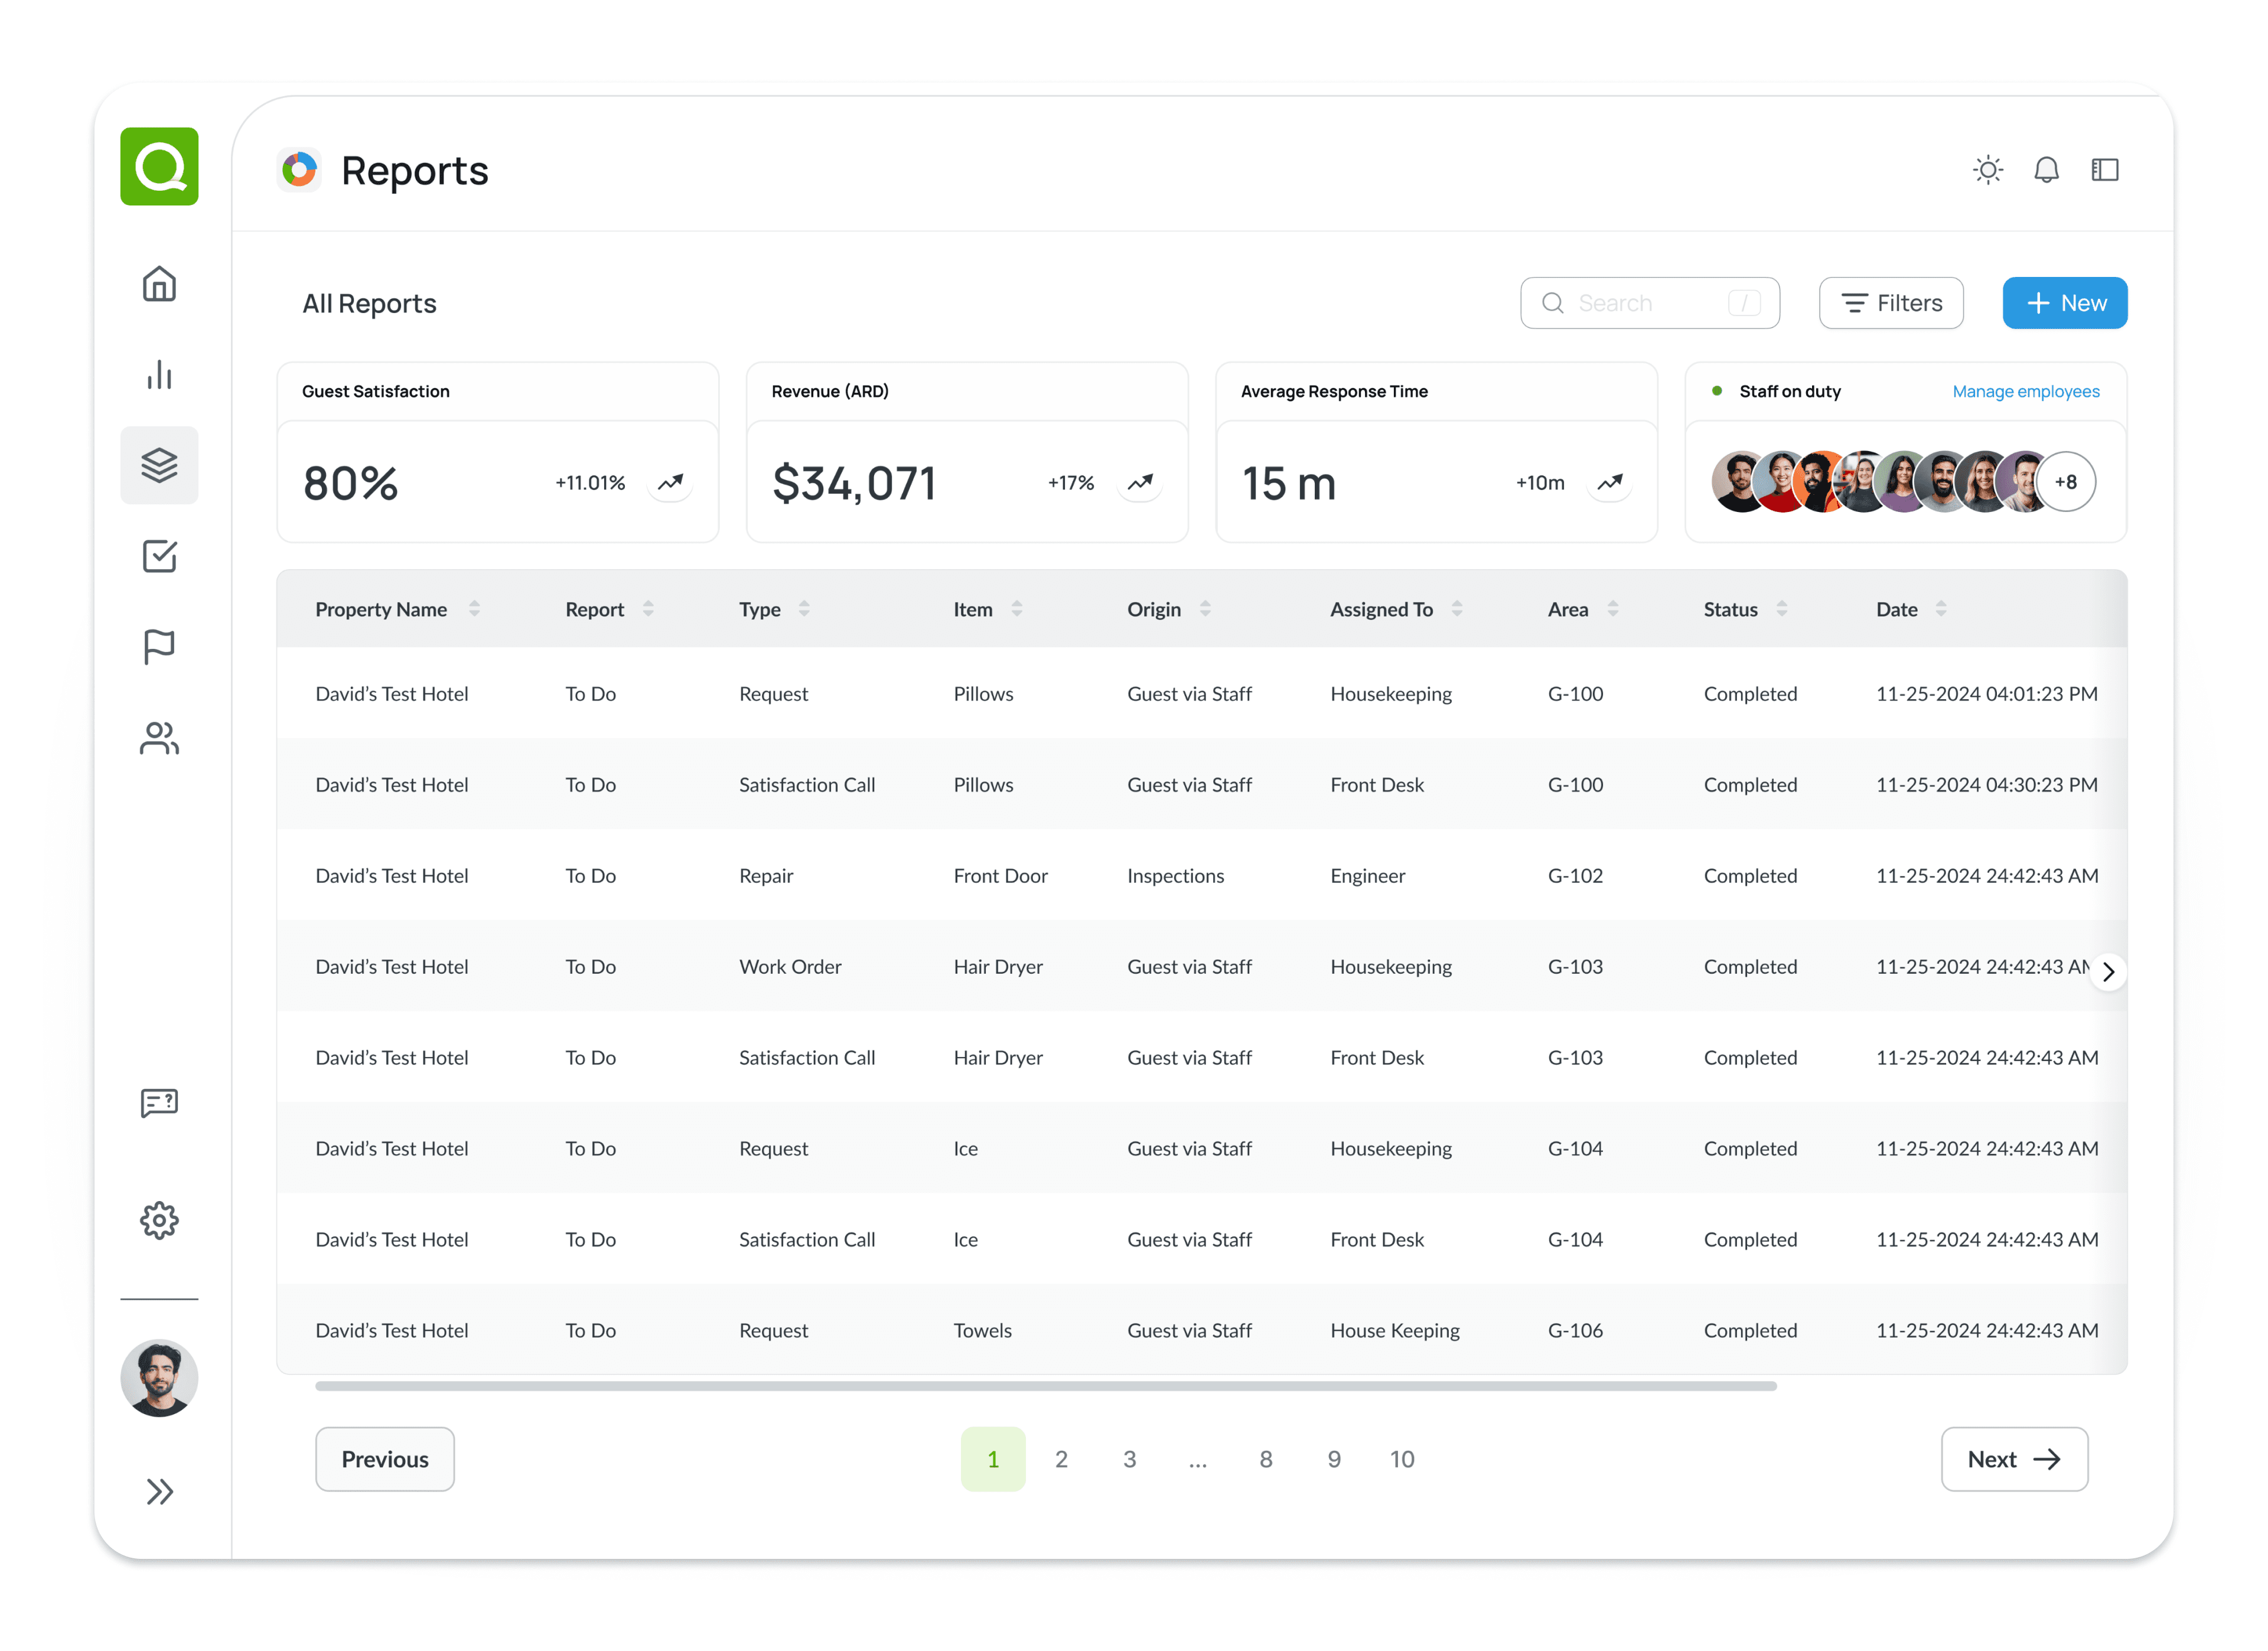This screenshot has width=2268, height=1651.
Task: Toggle the light/dark theme sun icon
Action: pyautogui.click(x=1987, y=170)
